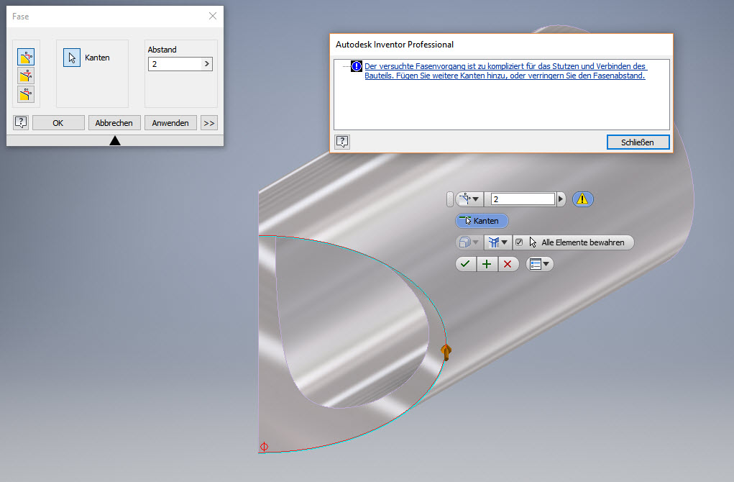This screenshot has width=734, height=482.
Task: Open help in the Fase dialog
Action: [21, 123]
